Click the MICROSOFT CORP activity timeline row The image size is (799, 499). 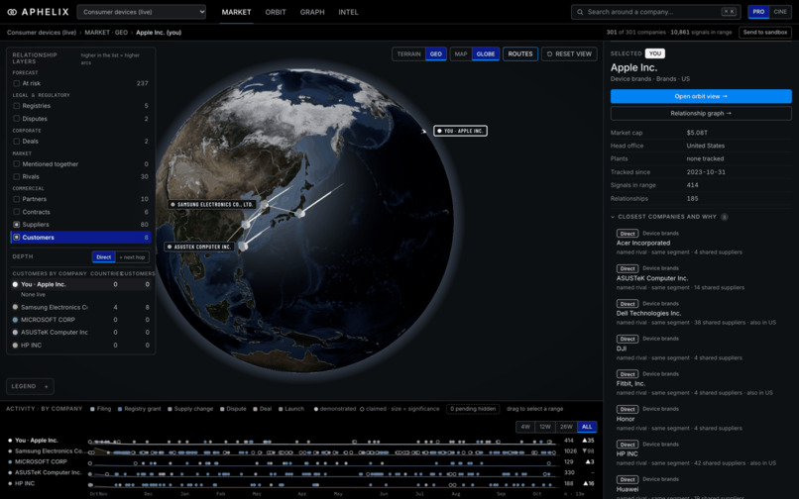coord(300,461)
